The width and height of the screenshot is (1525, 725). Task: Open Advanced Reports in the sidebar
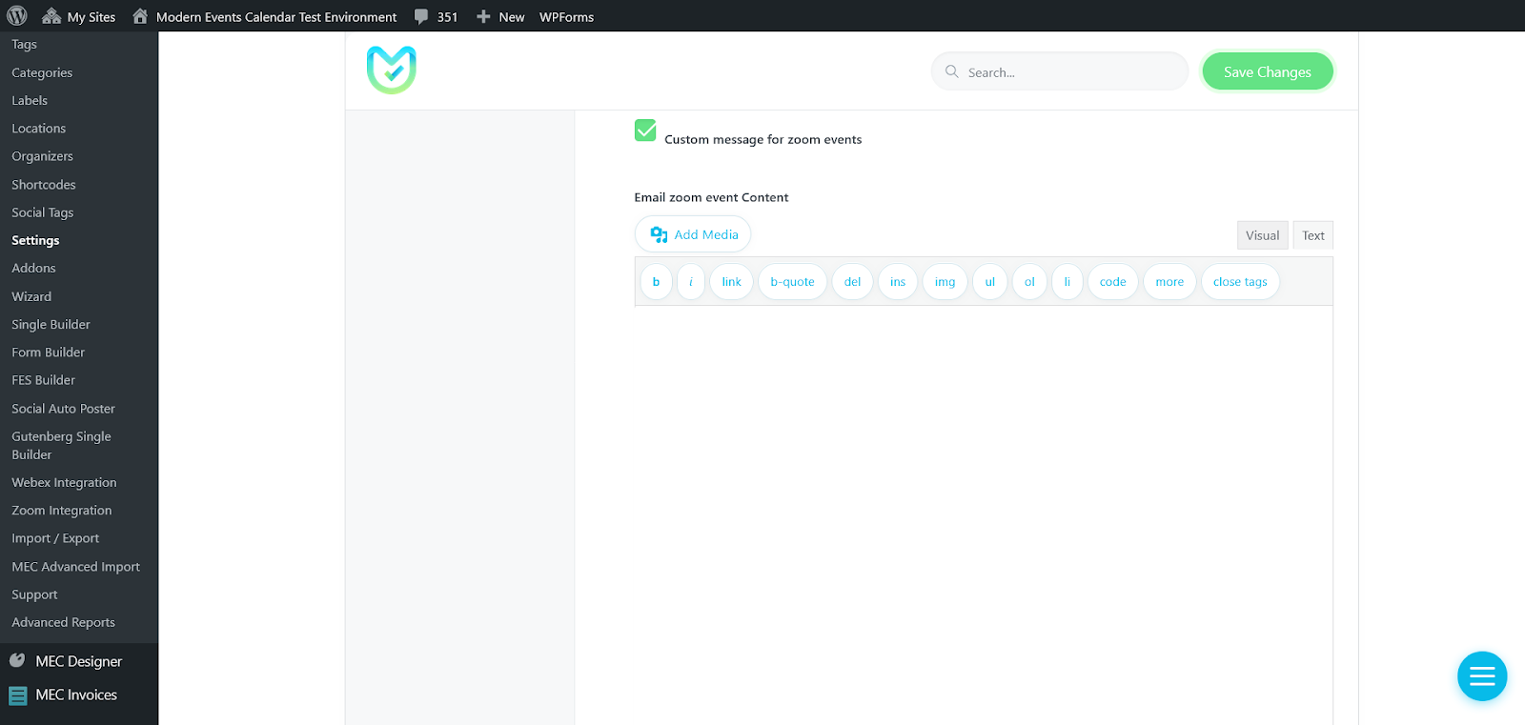pyautogui.click(x=63, y=622)
